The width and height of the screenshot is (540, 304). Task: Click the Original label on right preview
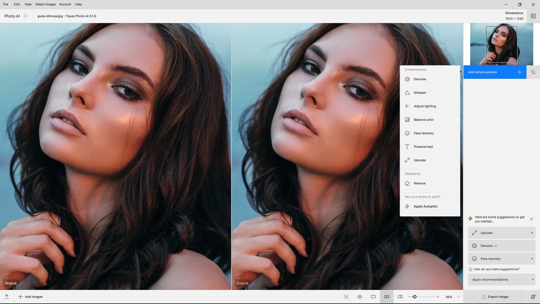pyautogui.click(x=243, y=283)
